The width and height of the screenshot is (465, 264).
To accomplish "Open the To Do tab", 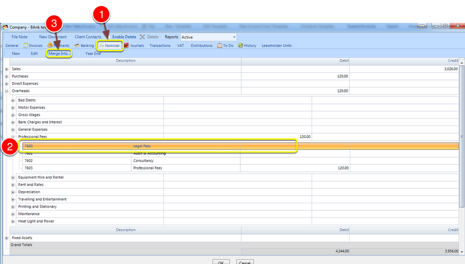I will click(x=225, y=46).
